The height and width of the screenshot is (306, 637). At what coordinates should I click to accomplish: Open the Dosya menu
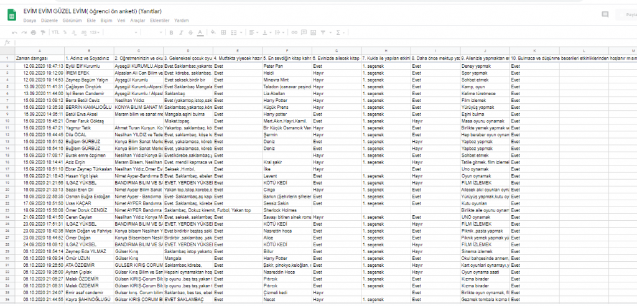(30, 20)
